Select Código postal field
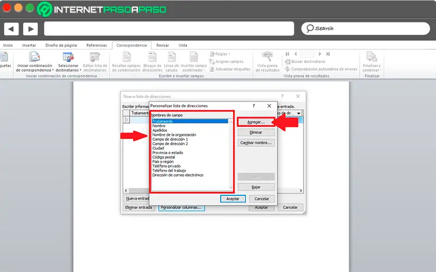This screenshot has height=272, width=436. coord(163,157)
